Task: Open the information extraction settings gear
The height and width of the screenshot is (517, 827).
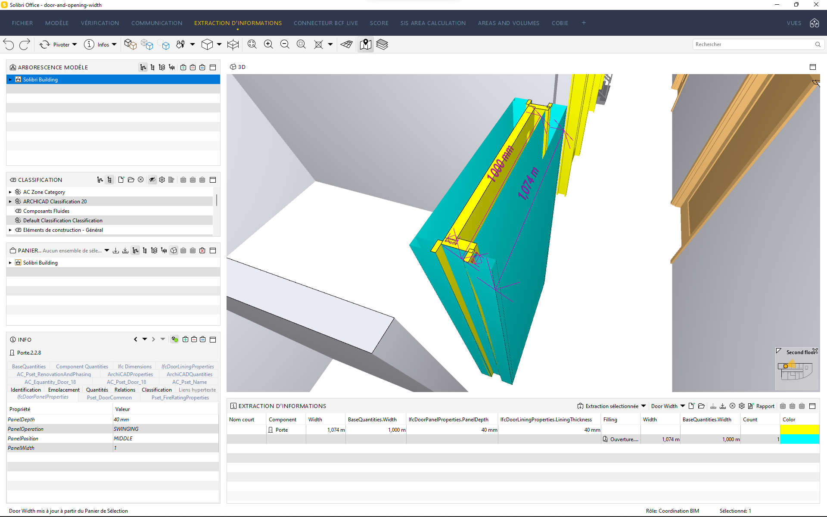Action: (742, 406)
